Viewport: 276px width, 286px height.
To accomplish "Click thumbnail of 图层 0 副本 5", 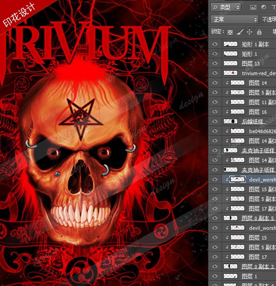I will pos(230,218).
